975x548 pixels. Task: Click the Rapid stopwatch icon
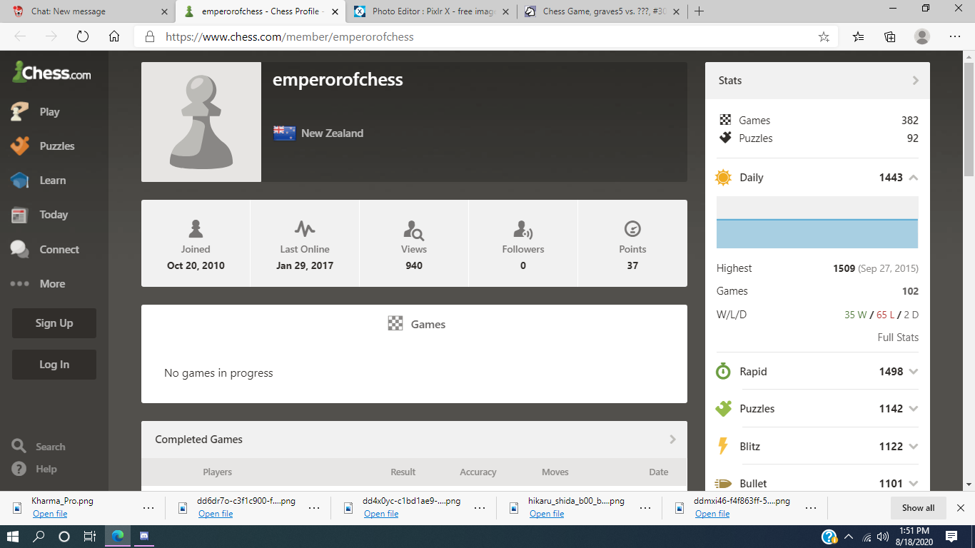click(x=723, y=372)
